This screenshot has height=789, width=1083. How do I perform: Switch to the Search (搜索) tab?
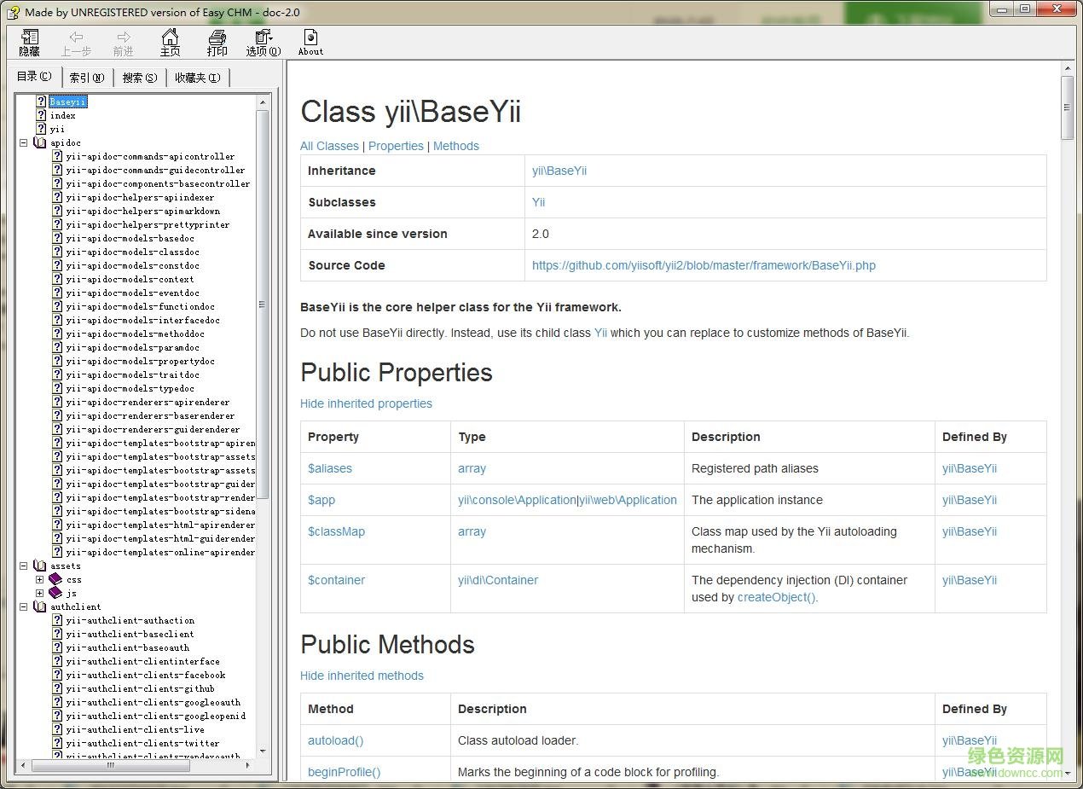(140, 78)
